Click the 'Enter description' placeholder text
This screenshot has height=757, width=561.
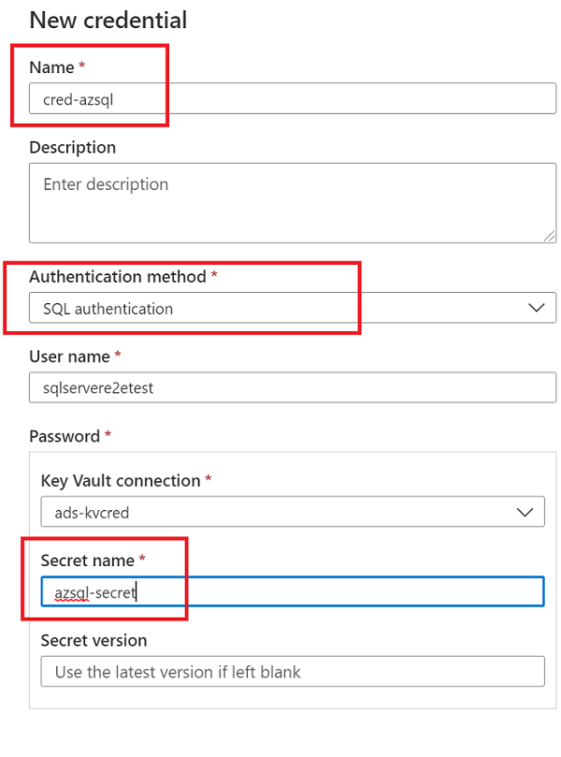coord(106,184)
